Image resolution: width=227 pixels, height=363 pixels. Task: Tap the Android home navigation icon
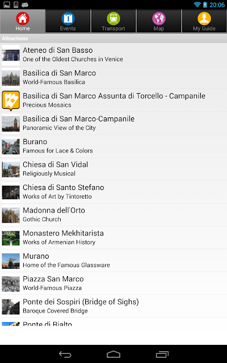pos(113,354)
